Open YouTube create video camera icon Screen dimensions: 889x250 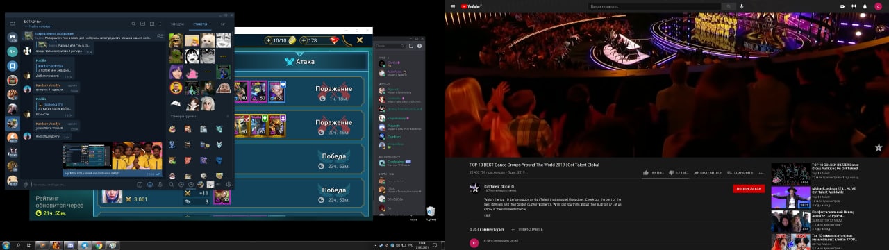[842, 6]
